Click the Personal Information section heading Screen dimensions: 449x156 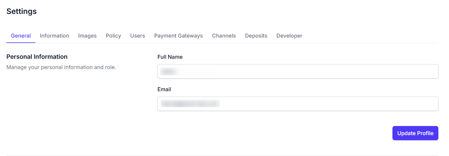point(37,57)
